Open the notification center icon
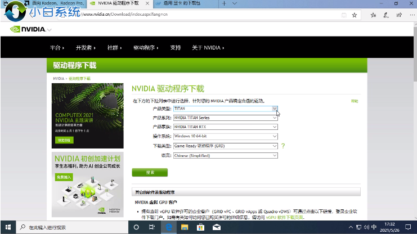The image size is (417, 234). coord(408,227)
